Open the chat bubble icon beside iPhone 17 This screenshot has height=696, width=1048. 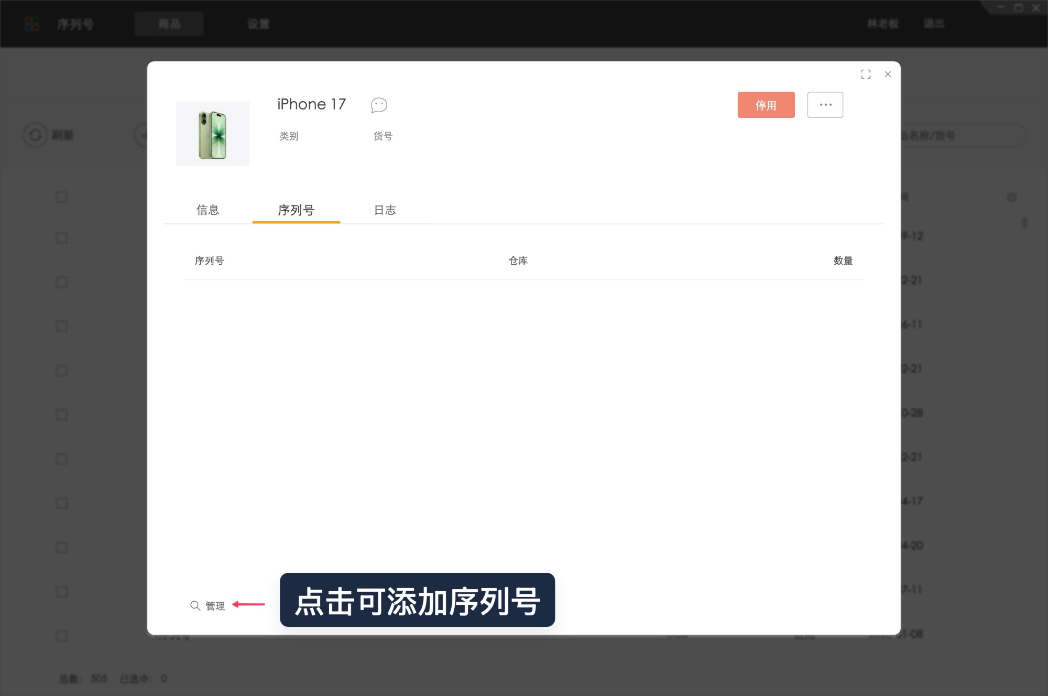pyautogui.click(x=379, y=105)
